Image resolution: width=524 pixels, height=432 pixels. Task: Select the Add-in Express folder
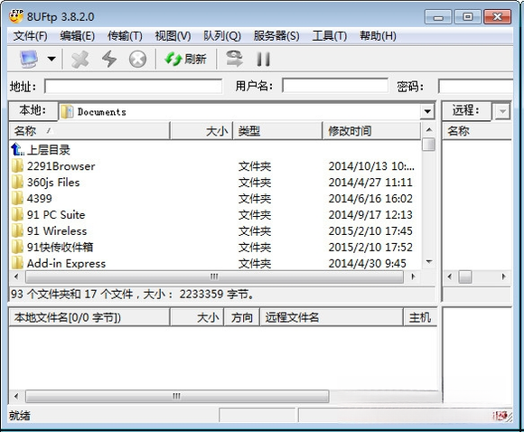66,264
